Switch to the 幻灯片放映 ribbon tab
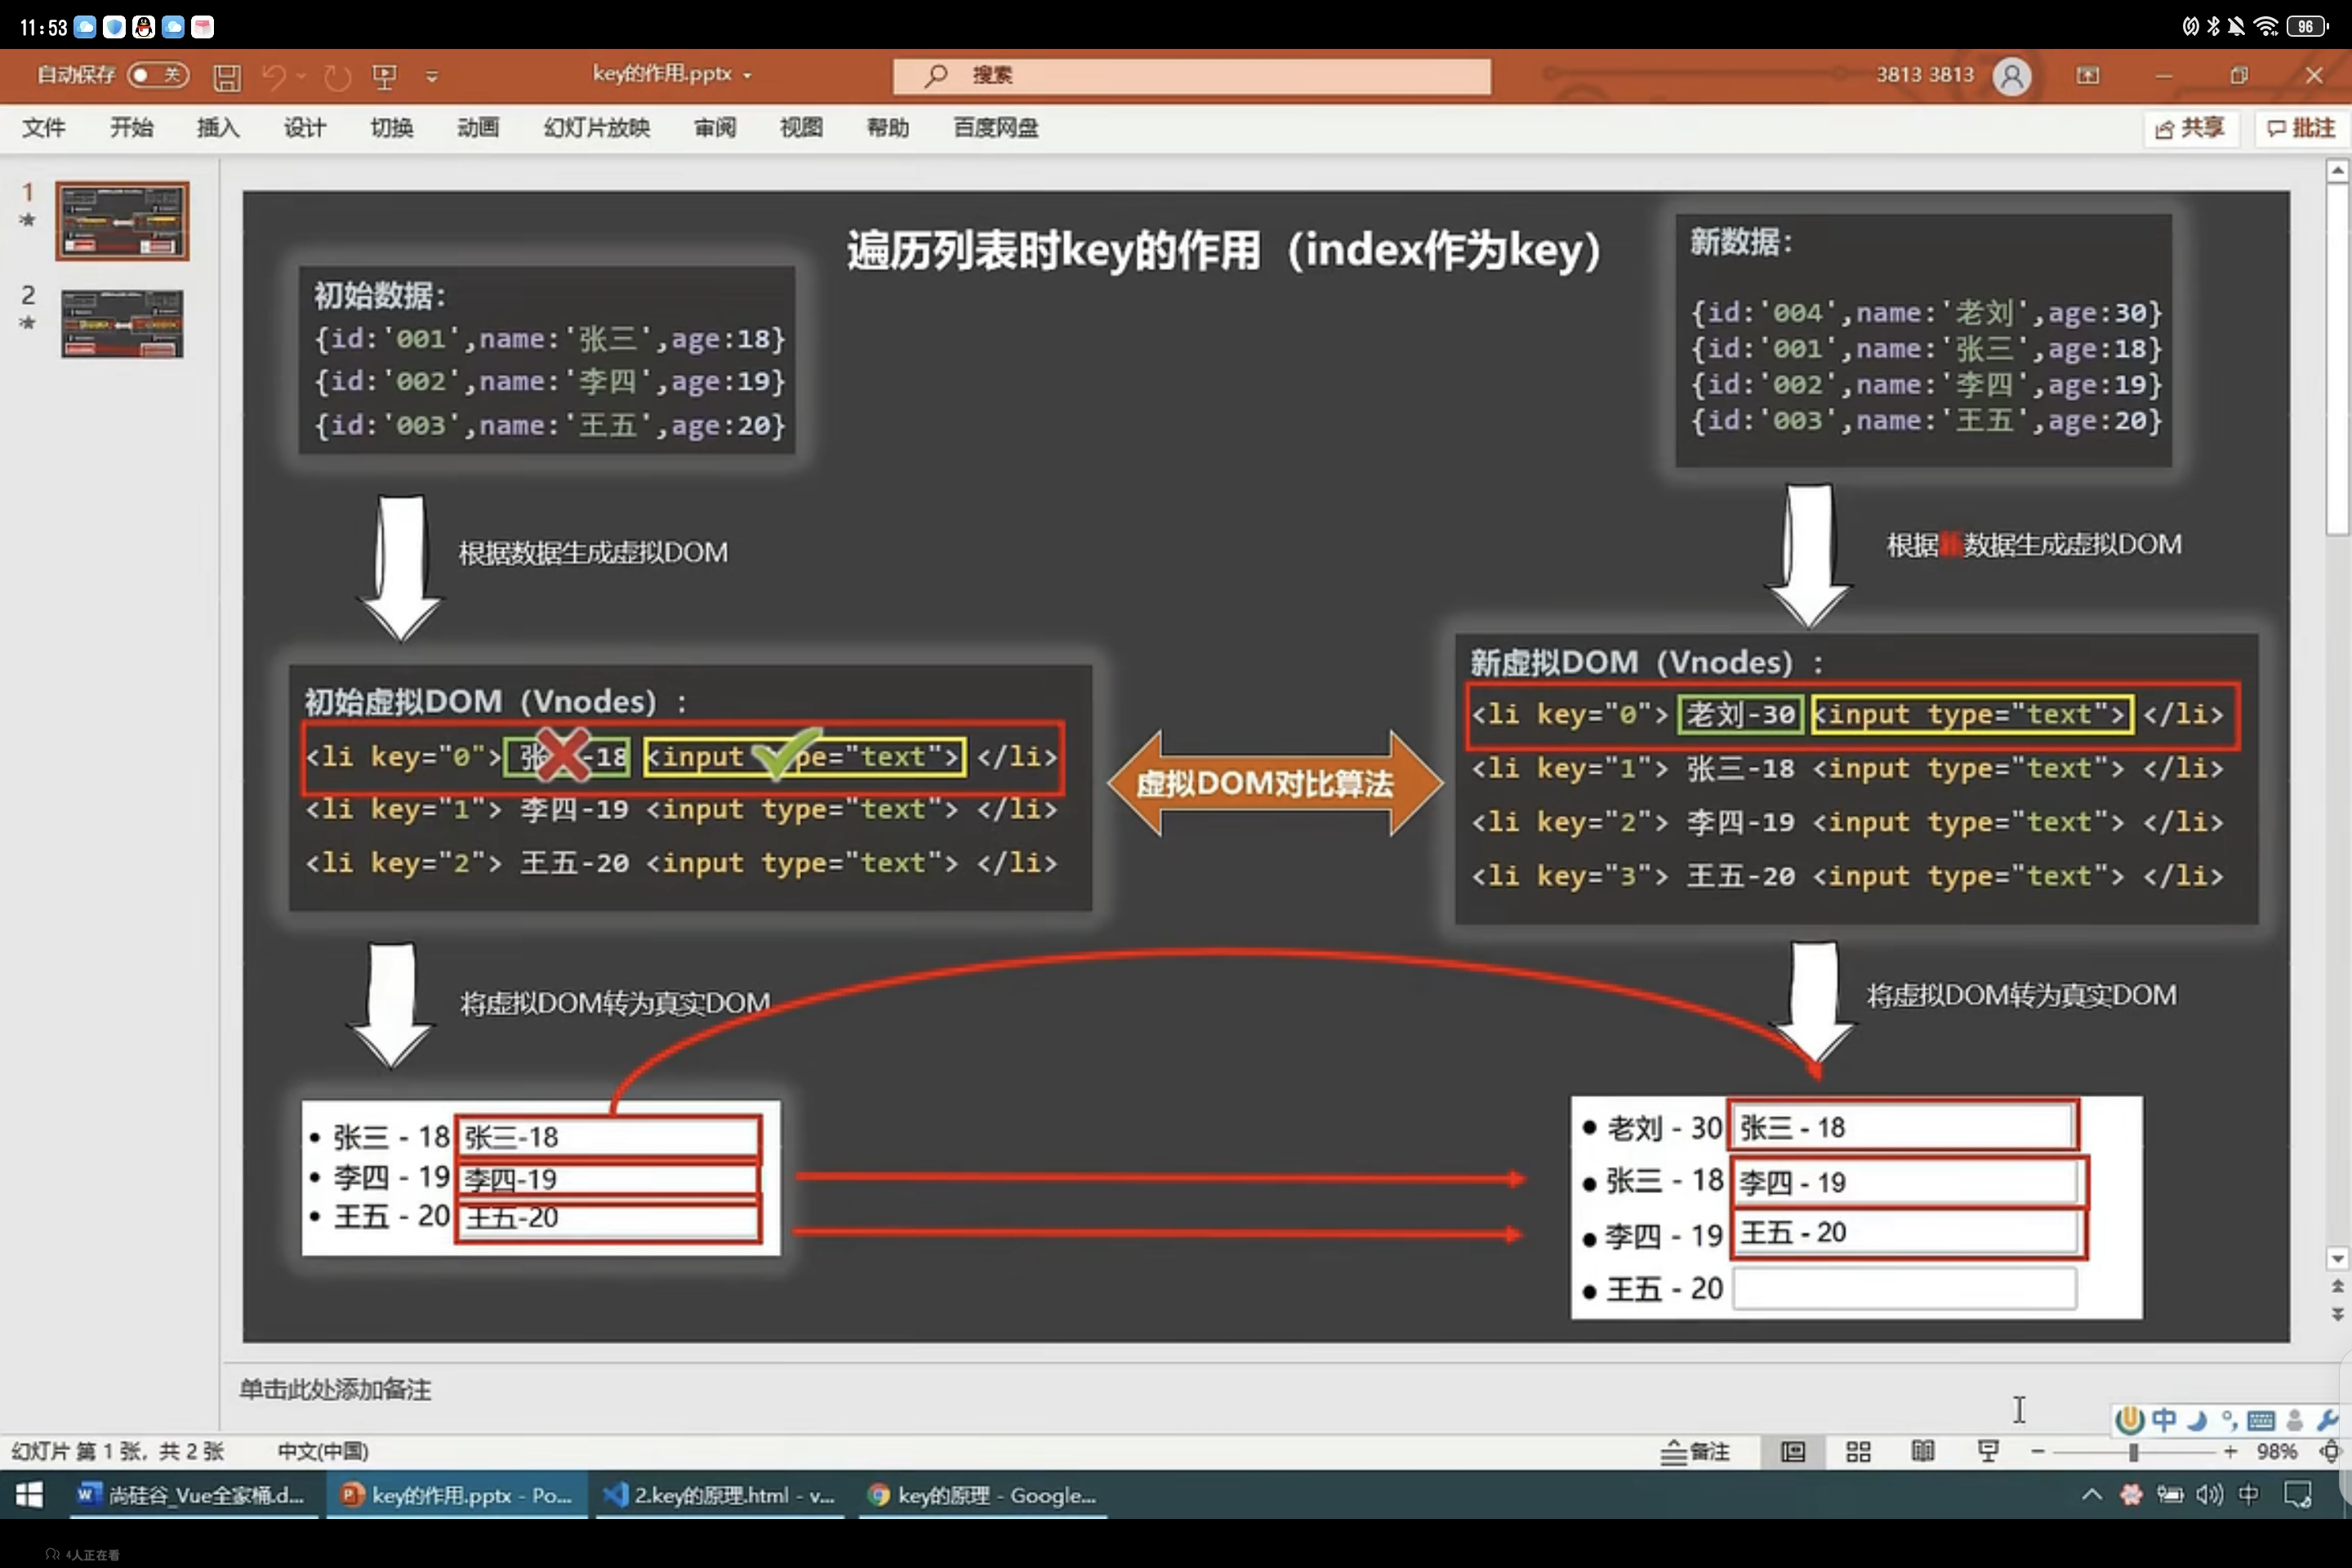The width and height of the screenshot is (2352, 1568). pos(595,128)
